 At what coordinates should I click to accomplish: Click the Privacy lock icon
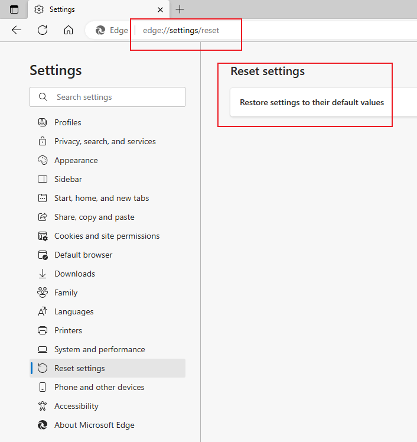(43, 141)
